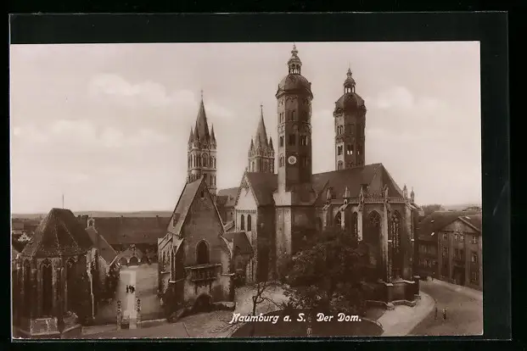The height and width of the screenshot is (351, 527).
Task: Click the caption text "Naumburg a. S. - Der Dom."
Action: coord(294,317)
